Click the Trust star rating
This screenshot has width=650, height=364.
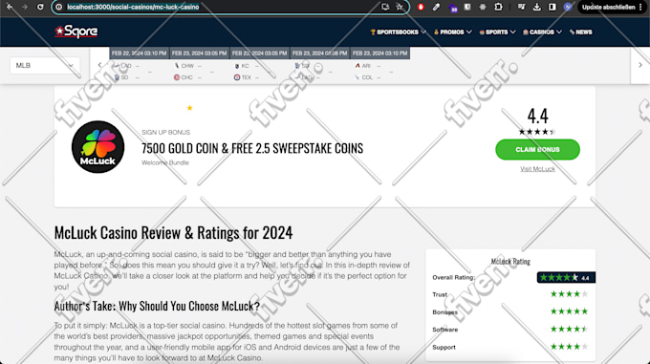click(x=569, y=294)
